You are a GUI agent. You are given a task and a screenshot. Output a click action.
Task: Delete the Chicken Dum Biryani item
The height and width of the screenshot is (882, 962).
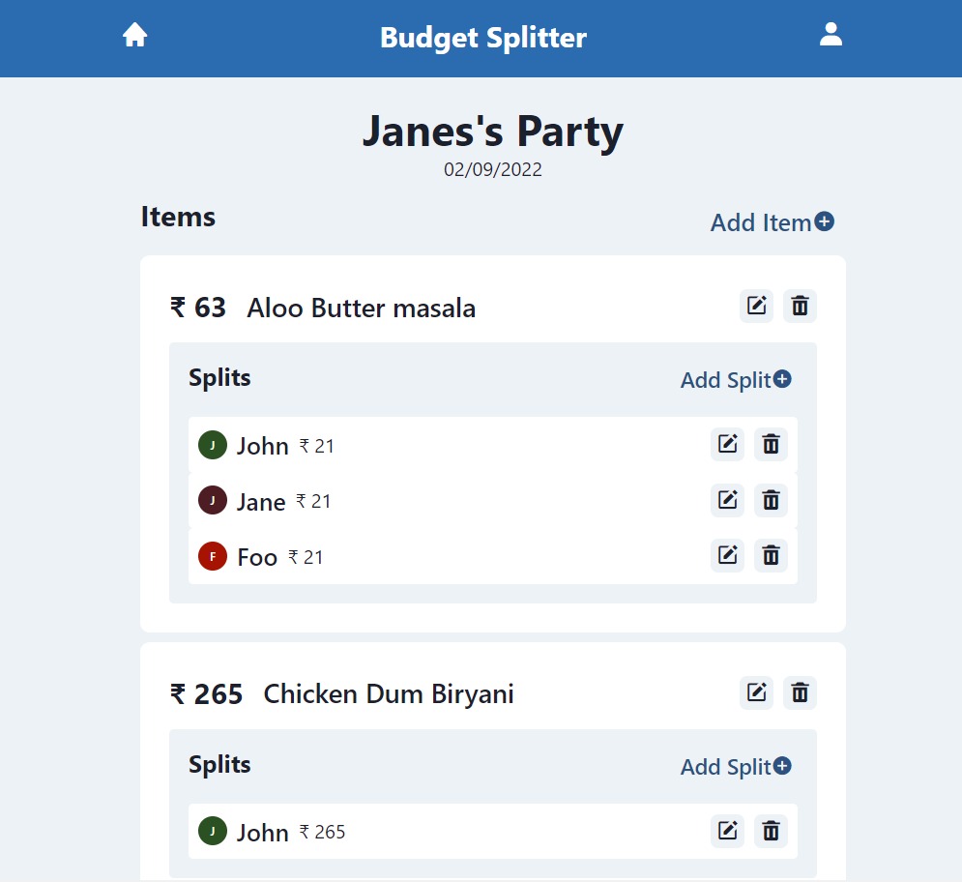point(800,692)
